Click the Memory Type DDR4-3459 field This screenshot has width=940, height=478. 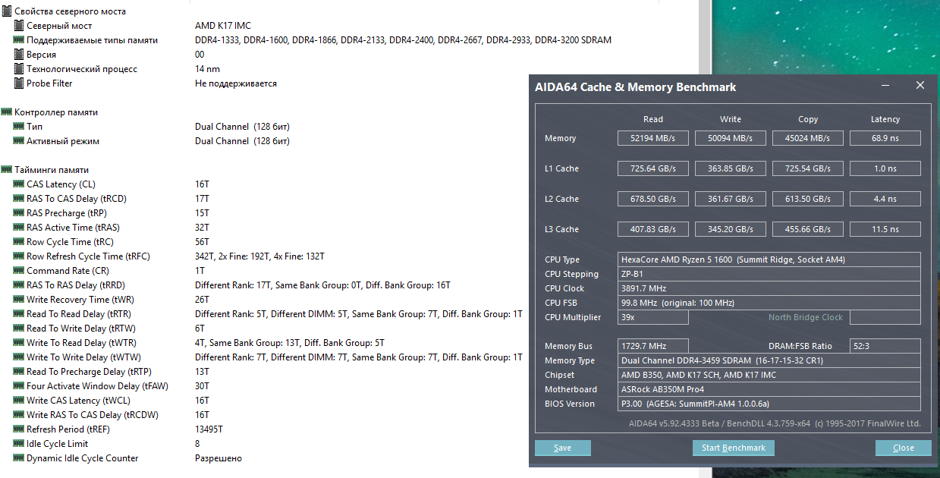769,360
